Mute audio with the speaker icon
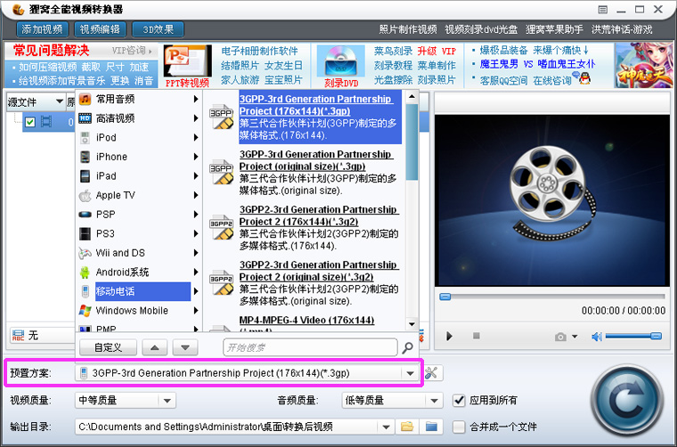The height and width of the screenshot is (447, 677). coord(597,337)
